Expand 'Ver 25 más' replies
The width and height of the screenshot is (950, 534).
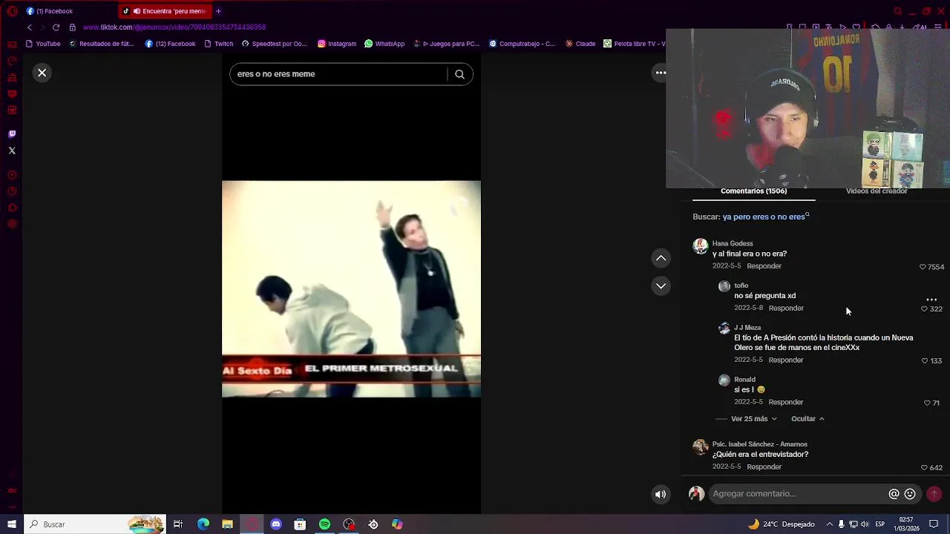[x=754, y=419]
